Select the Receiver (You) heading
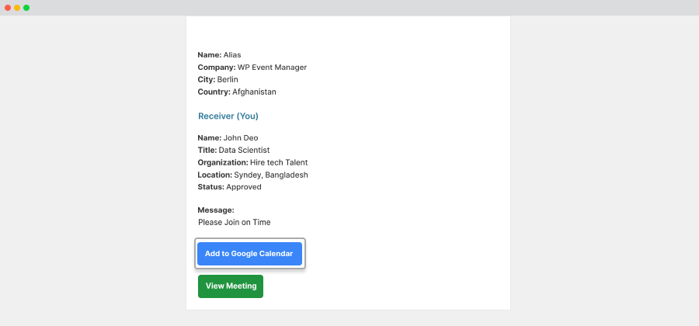The height and width of the screenshot is (326, 699). (x=228, y=116)
